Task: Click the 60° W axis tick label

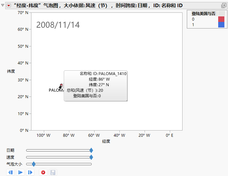Action: [94, 135]
